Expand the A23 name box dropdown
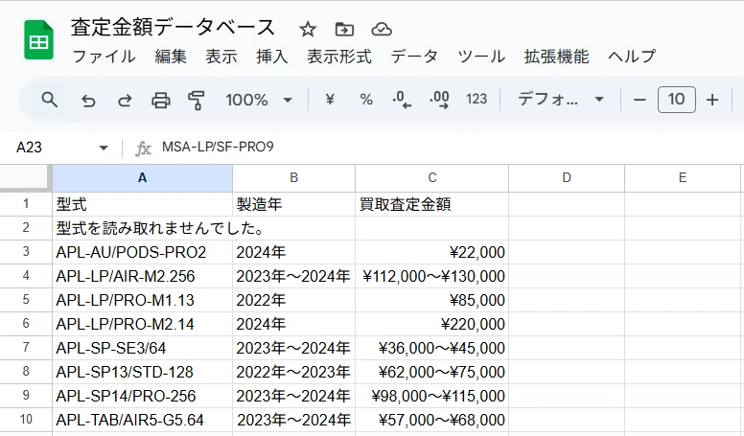Screen dimensions: 744x436 104,148
